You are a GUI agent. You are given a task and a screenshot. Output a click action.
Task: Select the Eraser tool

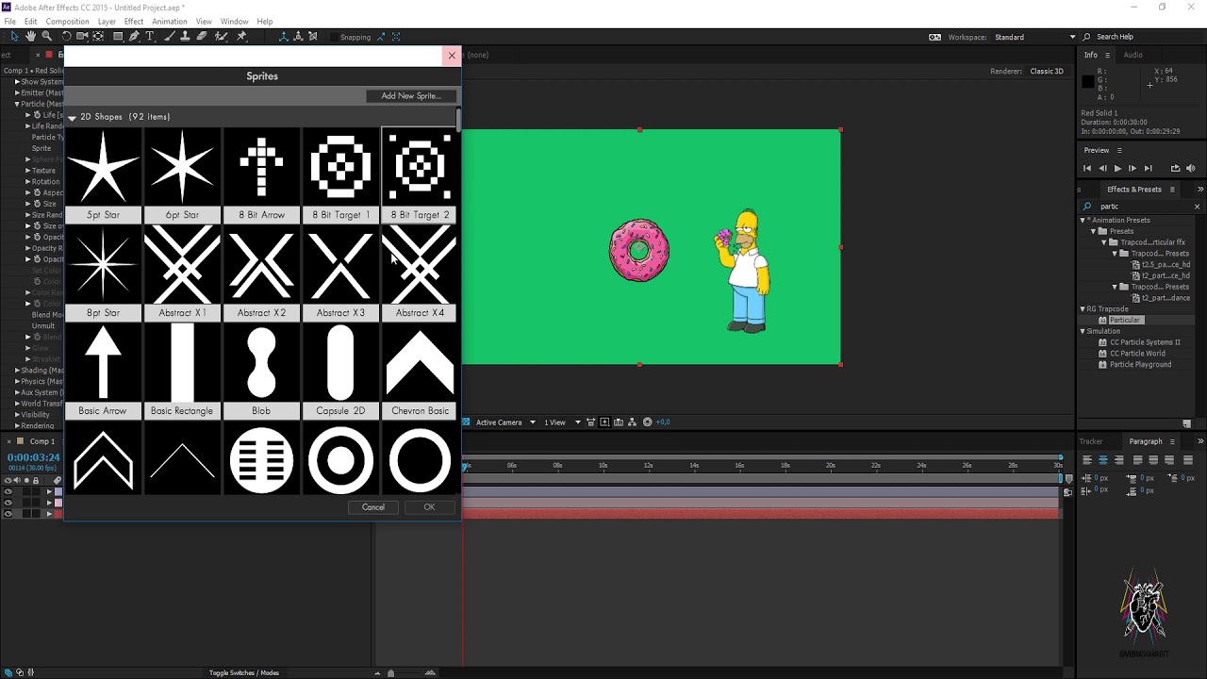(x=202, y=37)
